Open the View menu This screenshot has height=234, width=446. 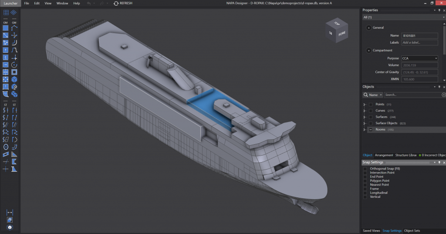pyautogui.click(x=48, y=3)
